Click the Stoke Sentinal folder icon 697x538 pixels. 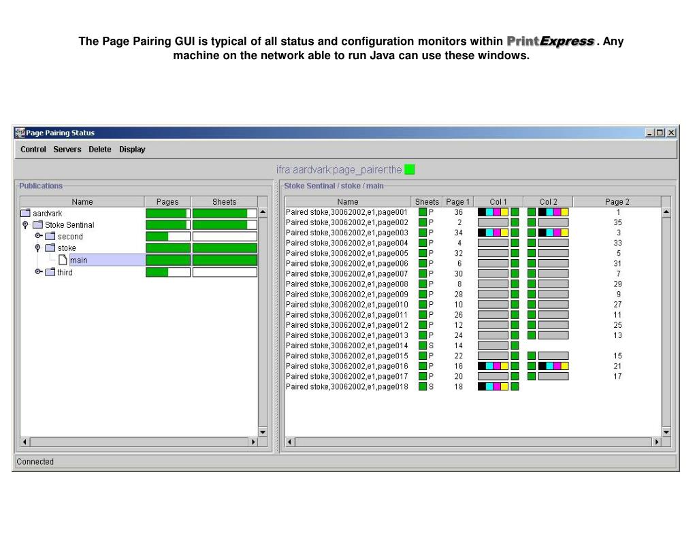pyautogui.click(x=38, y=225)
